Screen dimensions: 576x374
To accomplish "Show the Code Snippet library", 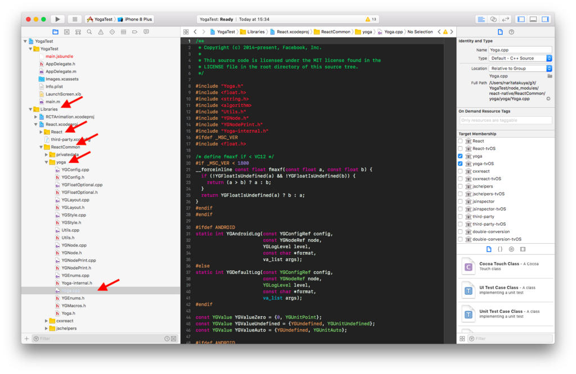I will pos(500,249).
